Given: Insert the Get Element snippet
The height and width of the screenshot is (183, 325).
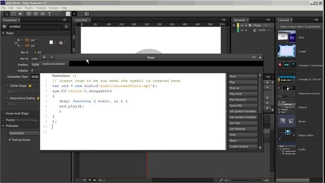Looking at the screenshot, I should 243,129.
